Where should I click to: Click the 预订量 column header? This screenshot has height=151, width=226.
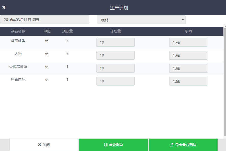coord(67,31)
